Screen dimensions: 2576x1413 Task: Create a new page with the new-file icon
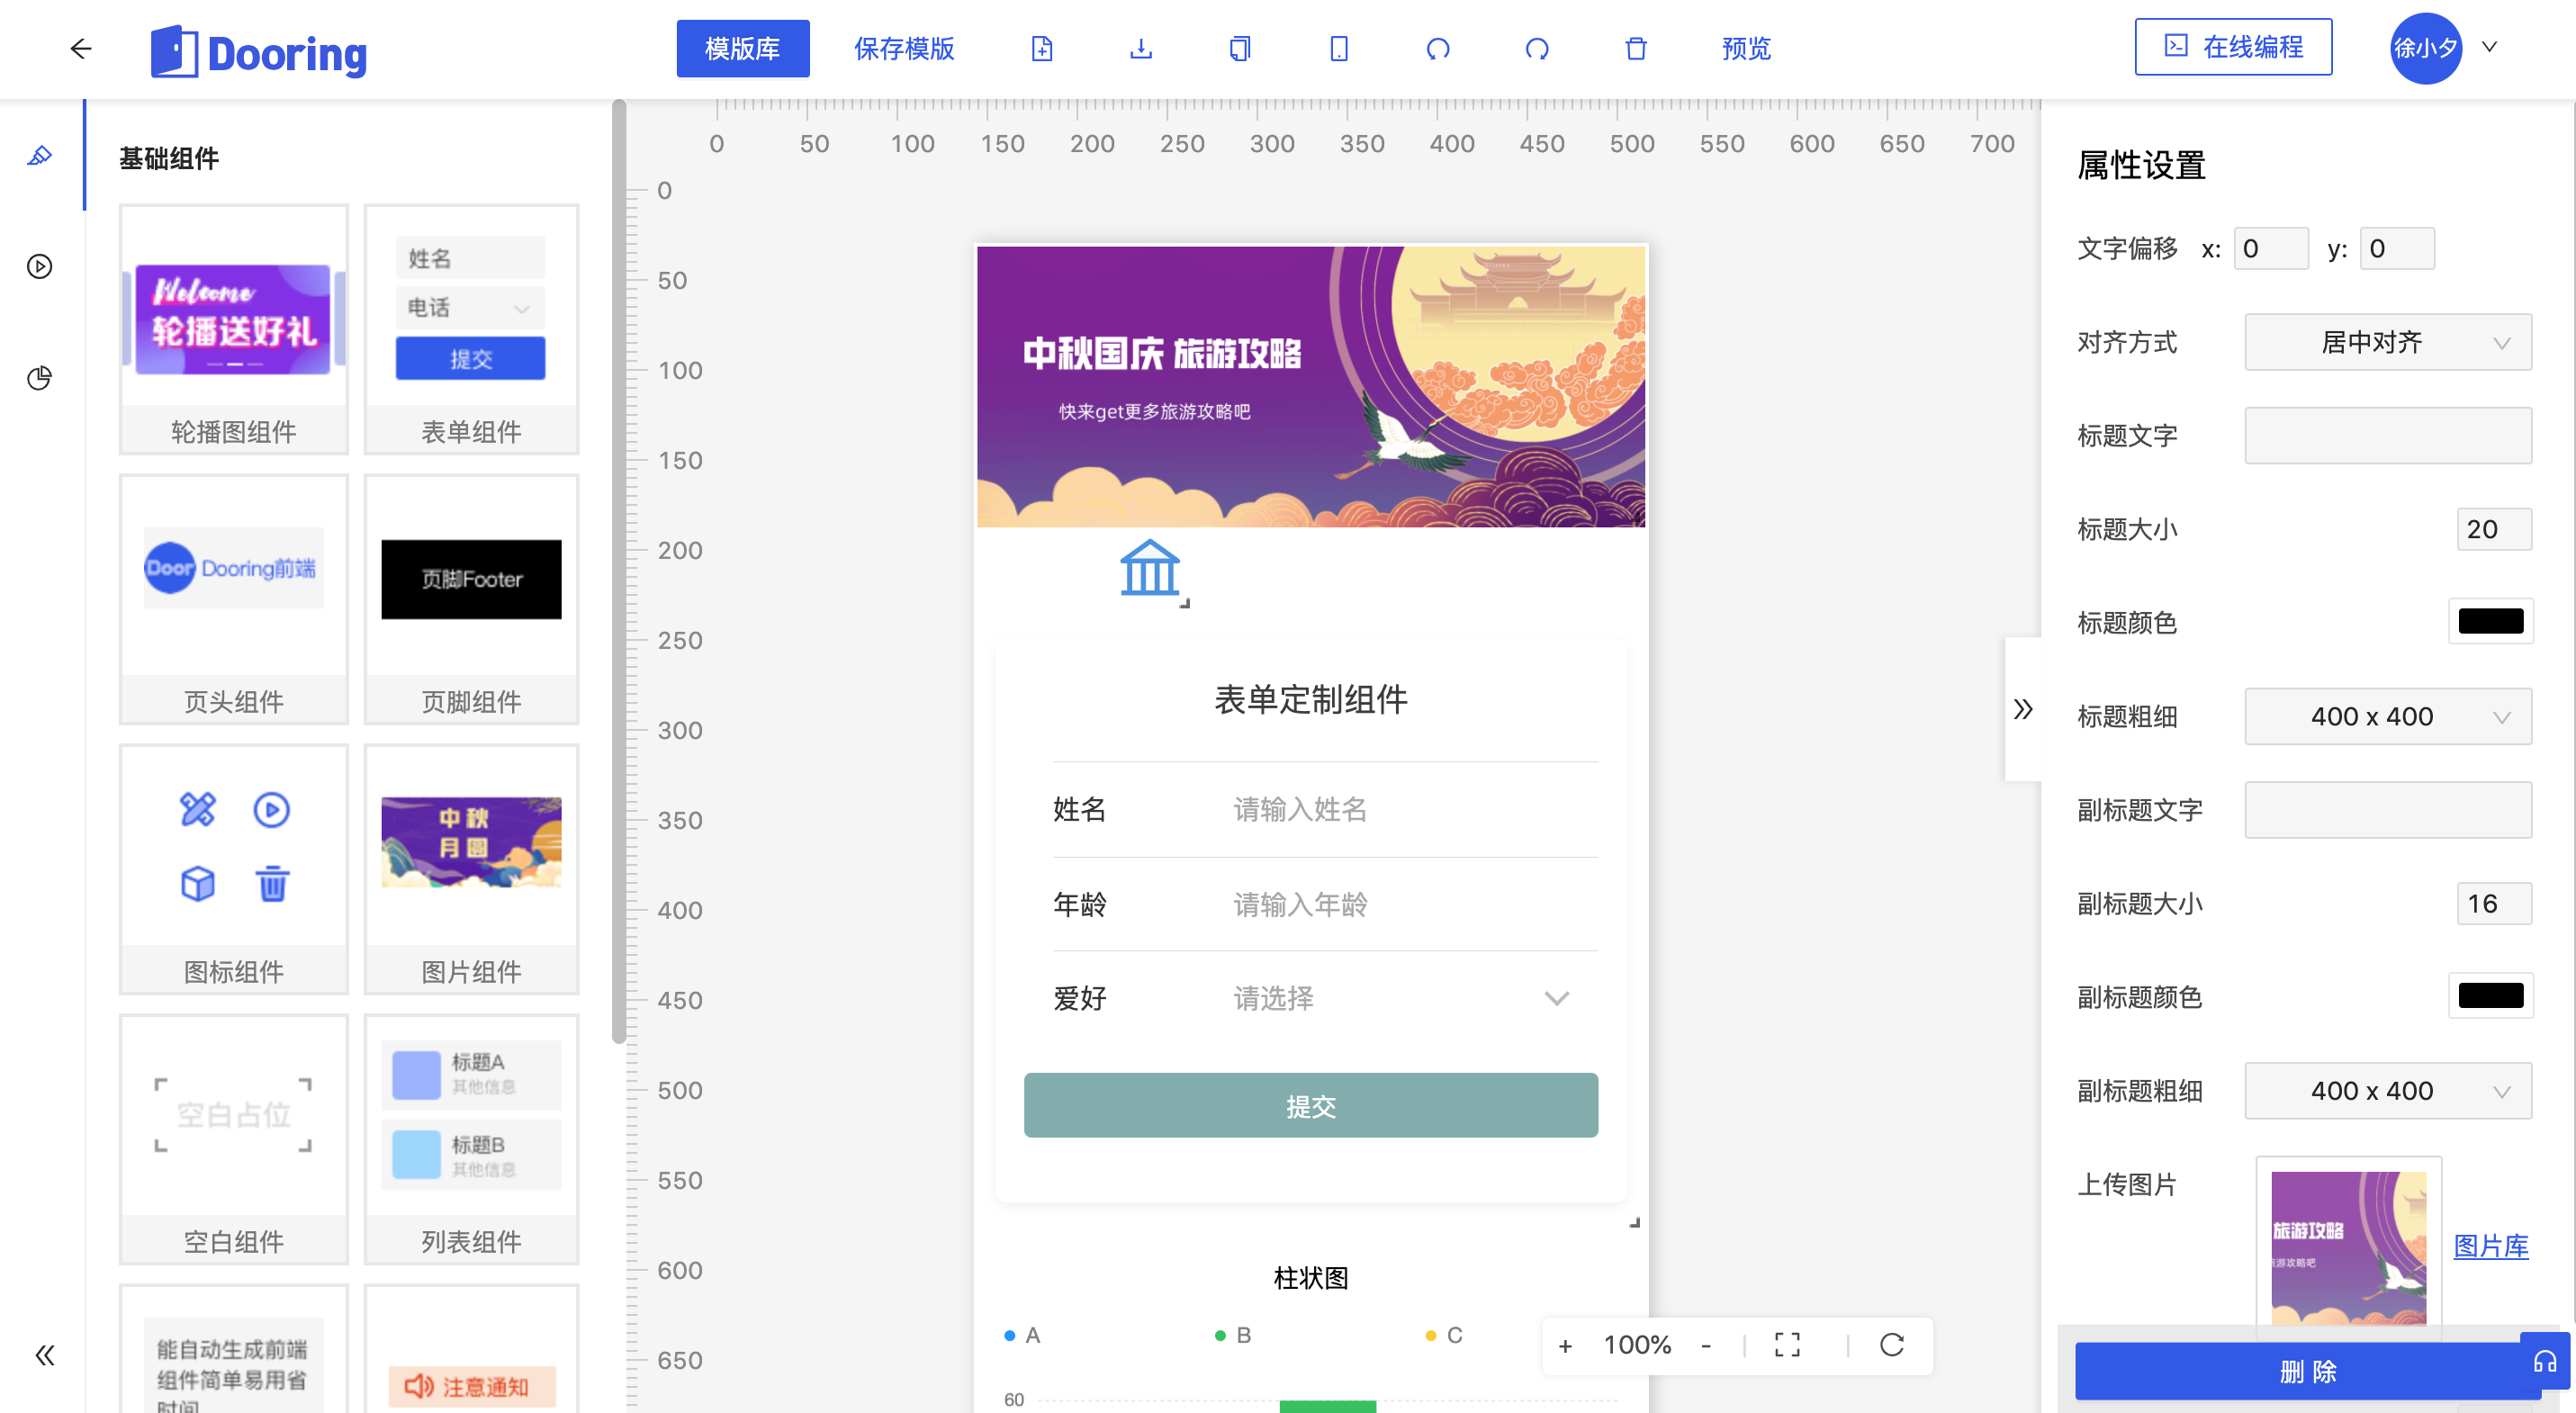(1042, 48)
